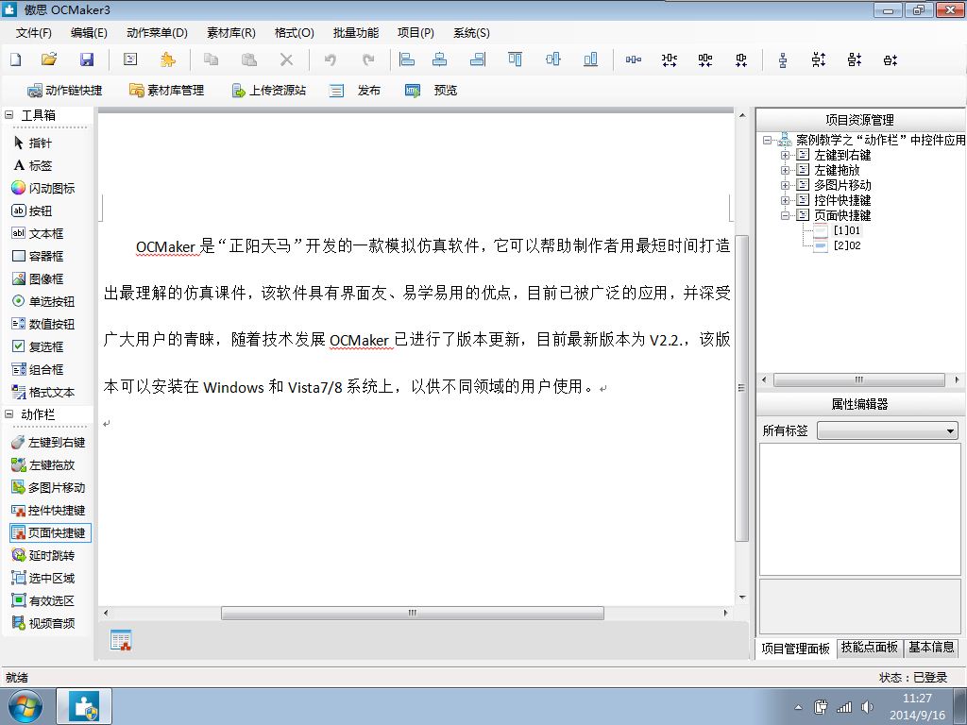Viewport: 967px width, 725px height.
Task: Click the save disk toolbar icon
Action: 87,59
